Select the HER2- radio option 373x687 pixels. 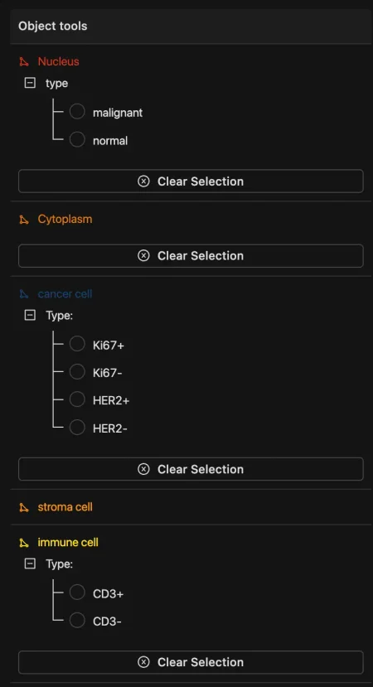click(x=77, y=427)
